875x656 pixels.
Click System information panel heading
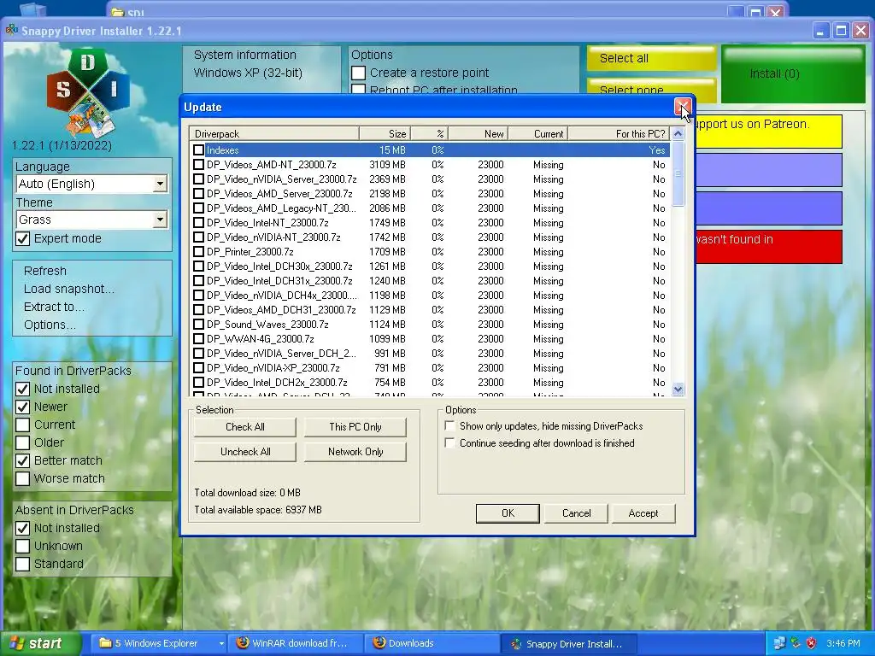245,55
